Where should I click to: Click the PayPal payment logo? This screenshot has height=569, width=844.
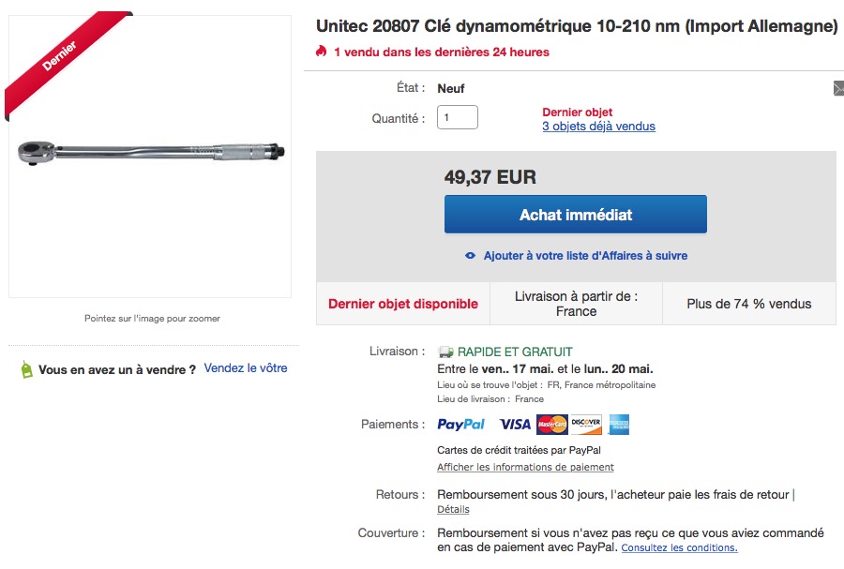click(x=460, y=425)
